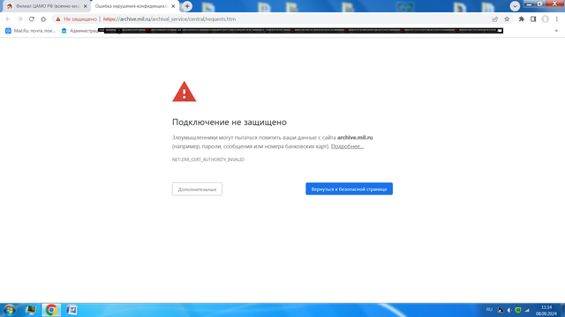565x317 pixels.
Task: Open a new tab with the plus button
Action: point(187,6)
